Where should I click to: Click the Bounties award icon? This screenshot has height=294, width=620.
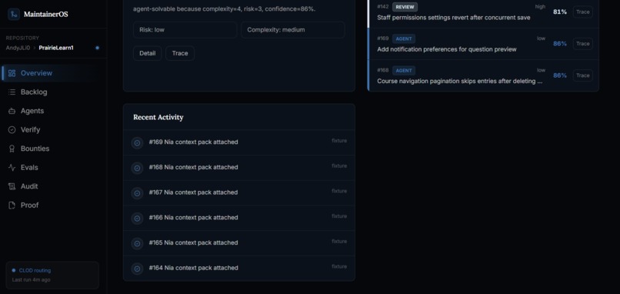(12, 149)
